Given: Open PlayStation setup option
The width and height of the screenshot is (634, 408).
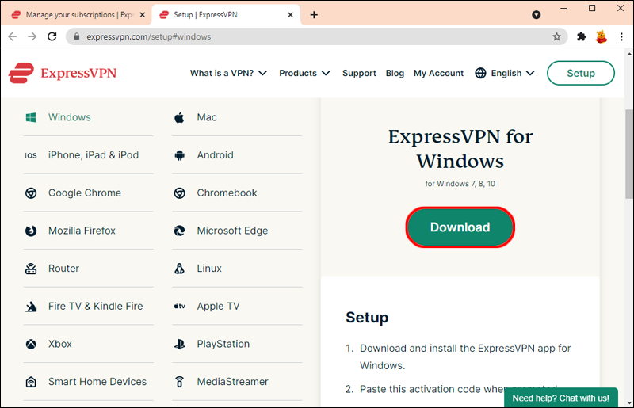Looking at the screenshot, I should coord(223,344).
